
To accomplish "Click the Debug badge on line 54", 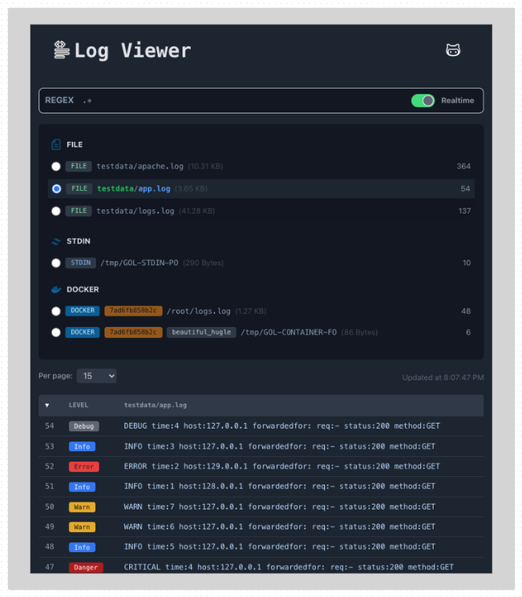I will [x=84, y=426].
